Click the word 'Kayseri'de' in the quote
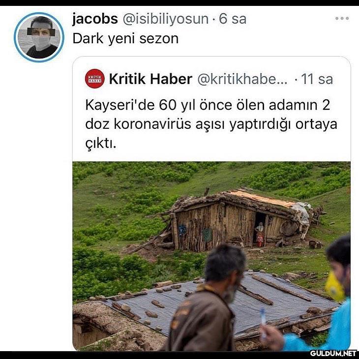The height and width of the screenshot is (359, 359). pos(120,105)
